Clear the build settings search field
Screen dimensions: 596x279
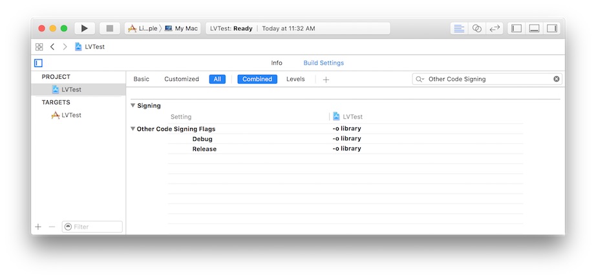click(x=556, y=79)
